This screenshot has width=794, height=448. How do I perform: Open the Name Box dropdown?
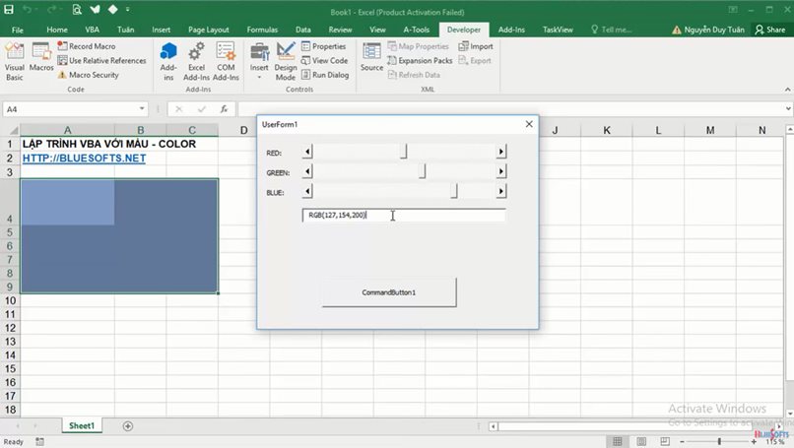click(143, 109)
